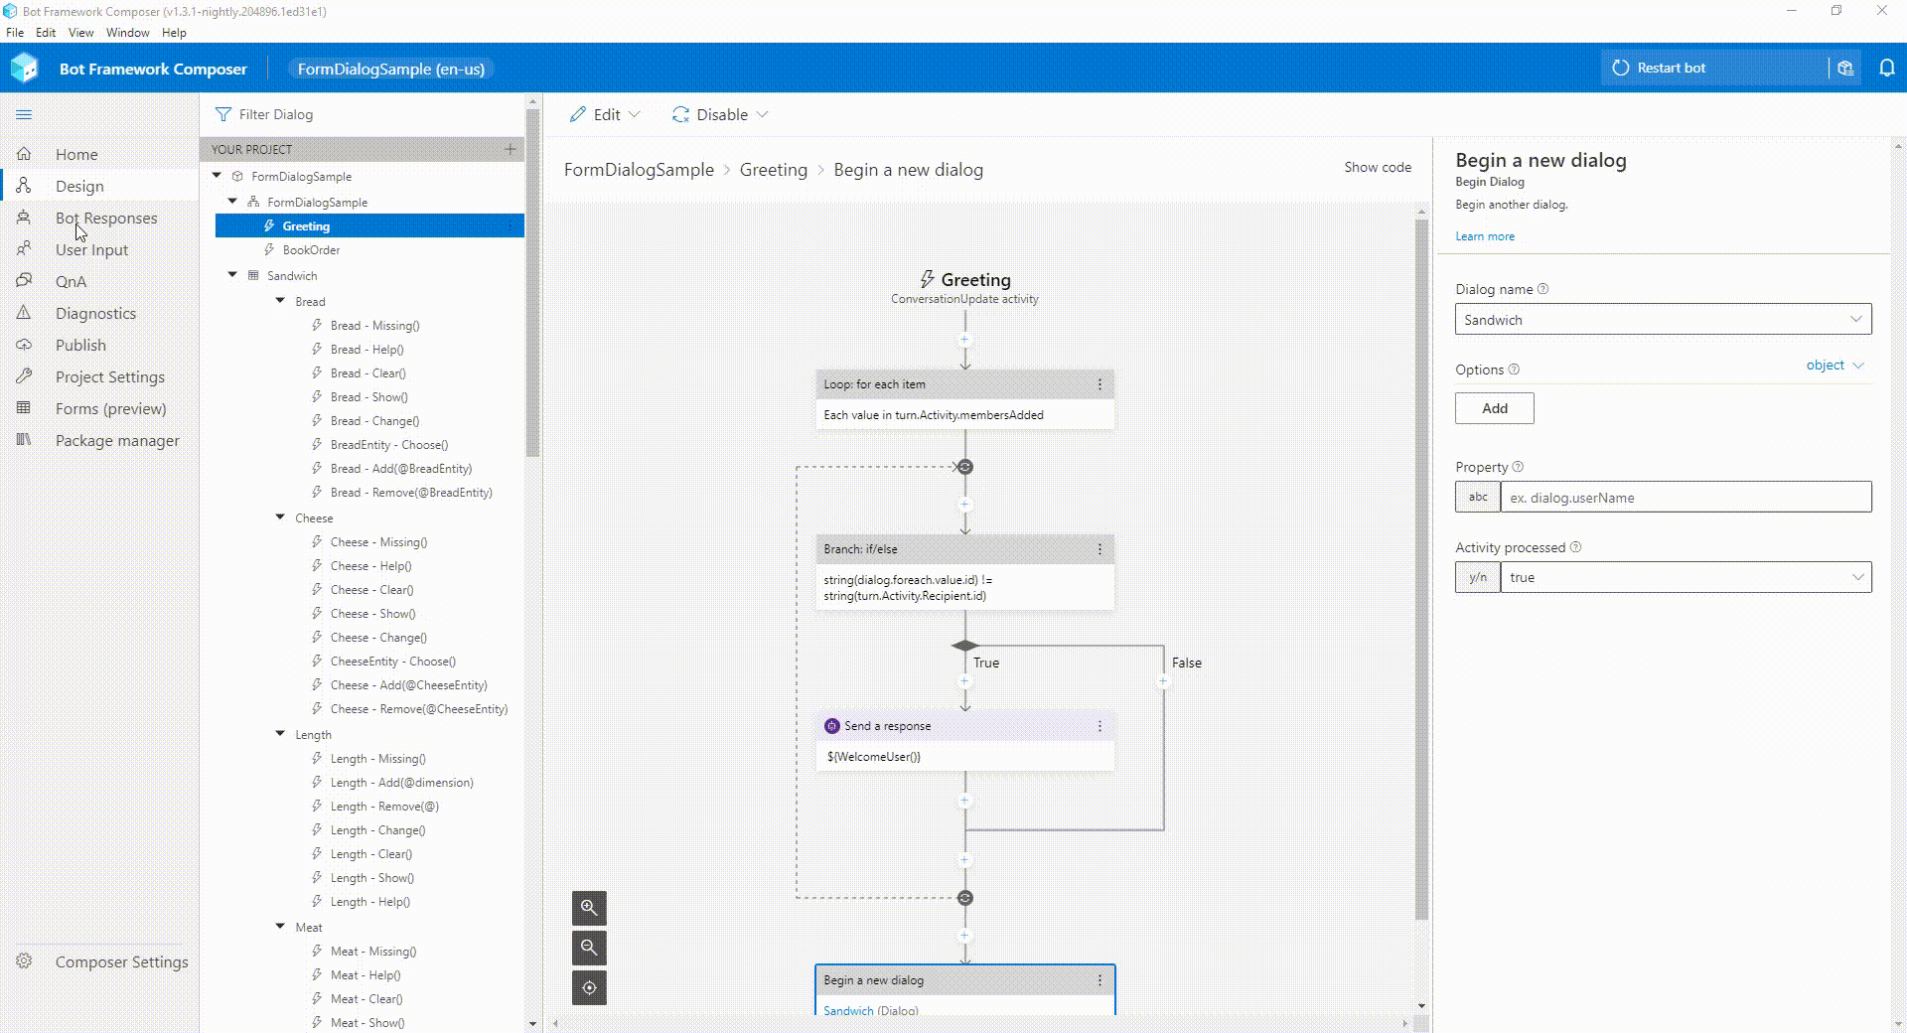Image resolution: width=1907 pixels, height=1033 pixels.
Task: Collapse the sidebar with the hamburger icon
Action: 24,114
